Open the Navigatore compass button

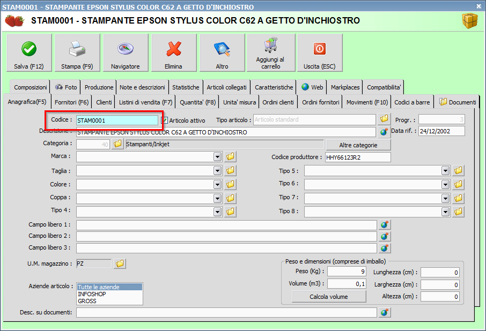pos(126,53)
